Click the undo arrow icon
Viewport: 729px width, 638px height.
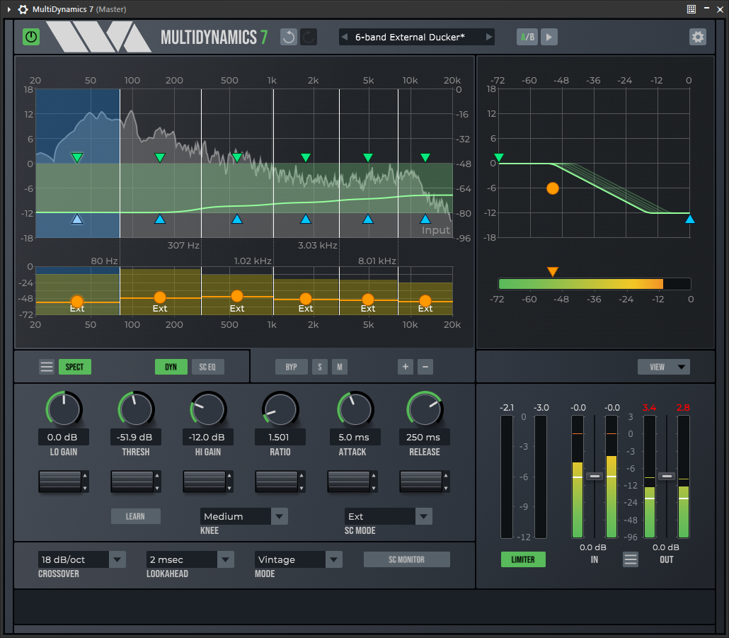289,37
